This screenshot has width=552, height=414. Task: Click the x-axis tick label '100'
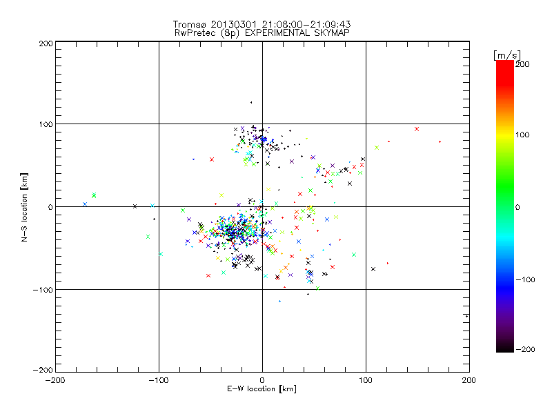click(366, 381)
